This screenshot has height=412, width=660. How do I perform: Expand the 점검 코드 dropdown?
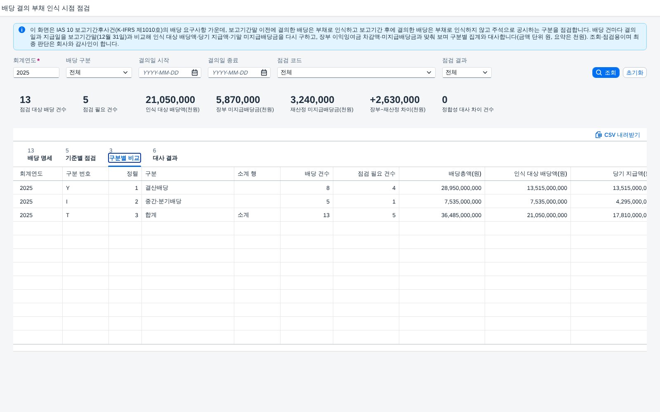click(x=429, y=73)
